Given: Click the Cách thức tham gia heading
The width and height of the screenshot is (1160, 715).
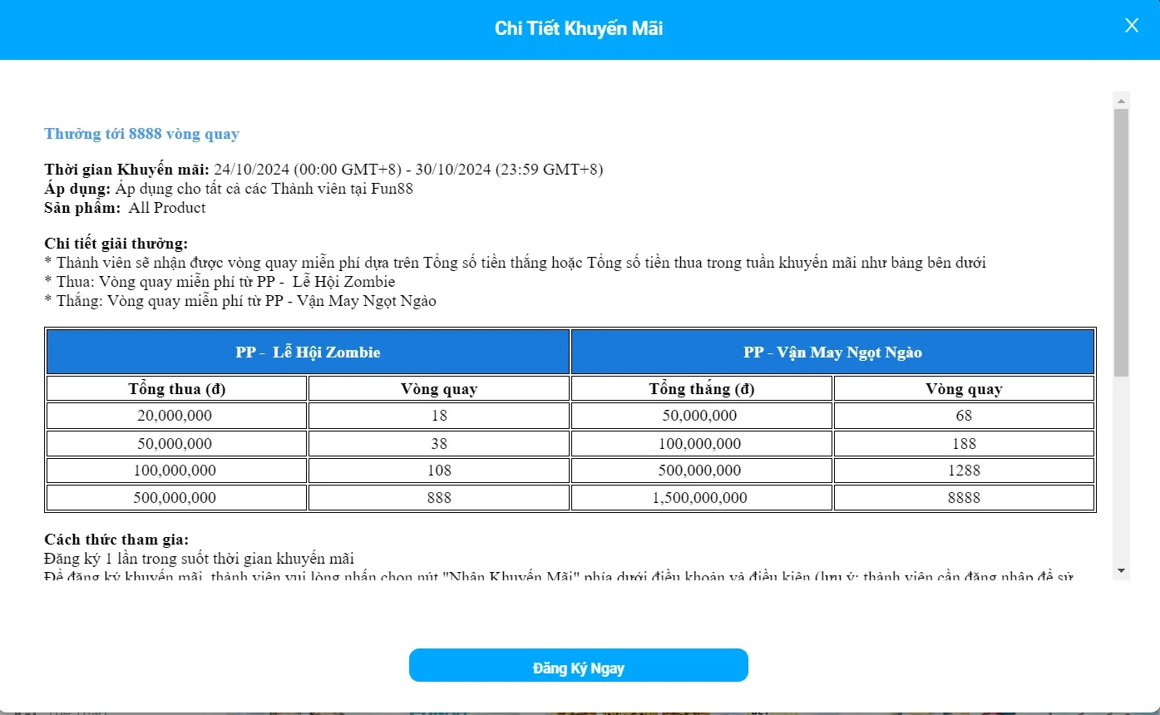Looking at the screenshot, I should [x=116, y=540].
